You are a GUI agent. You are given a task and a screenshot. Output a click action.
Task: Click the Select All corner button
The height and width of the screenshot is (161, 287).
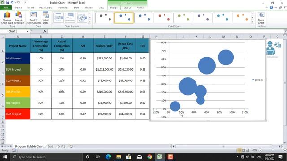pyautogui.click(x=3, y=37)
